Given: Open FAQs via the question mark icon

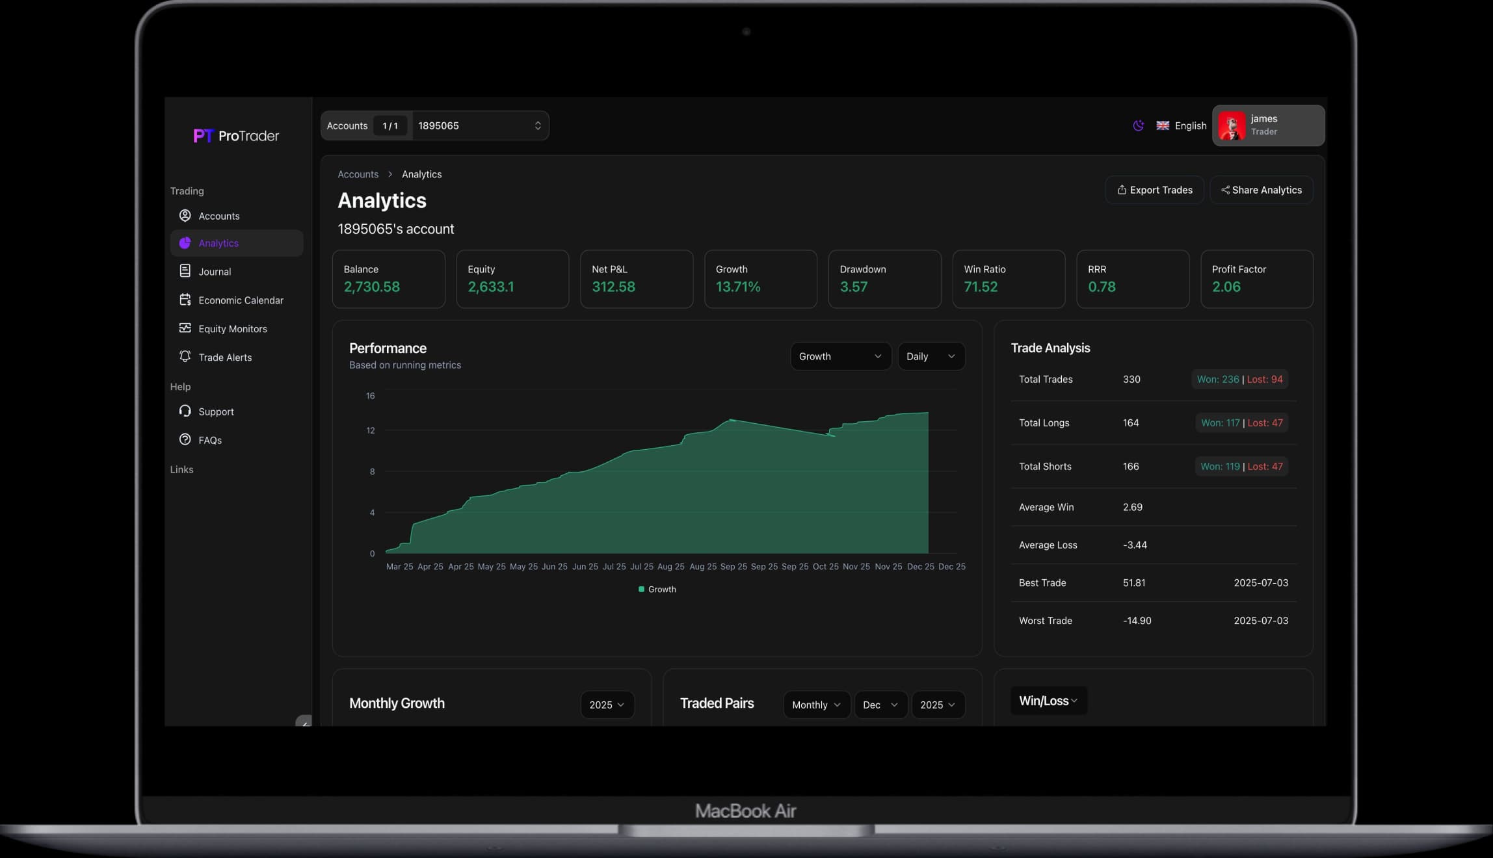Looking at the screenshot, I should click(185, 439).
